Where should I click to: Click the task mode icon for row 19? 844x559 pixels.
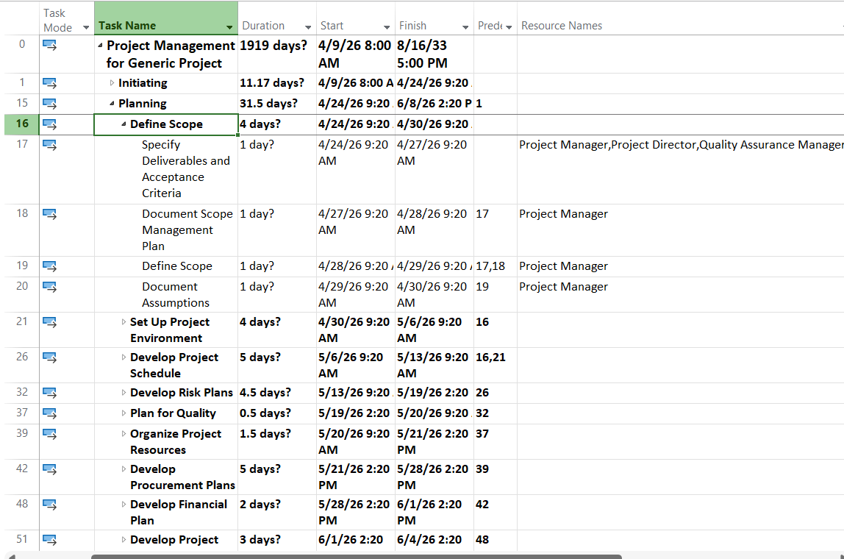(49, 266)
